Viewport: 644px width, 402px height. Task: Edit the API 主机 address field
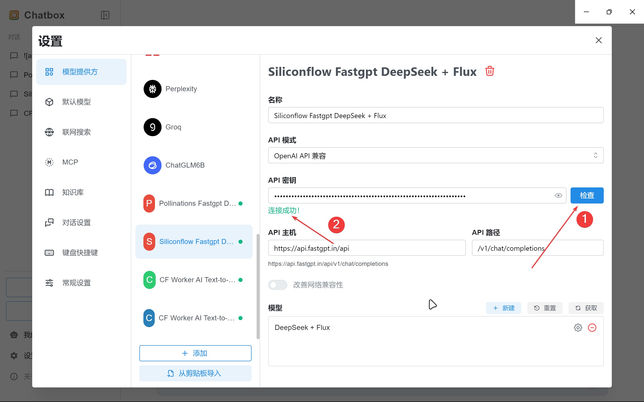pos(367,248)
